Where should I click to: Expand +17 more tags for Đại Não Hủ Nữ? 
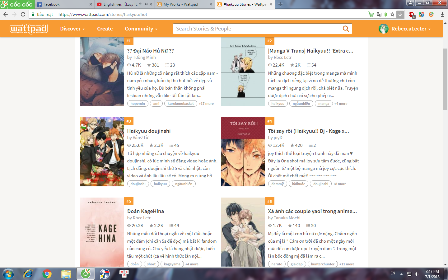click(x=206, y=104)
